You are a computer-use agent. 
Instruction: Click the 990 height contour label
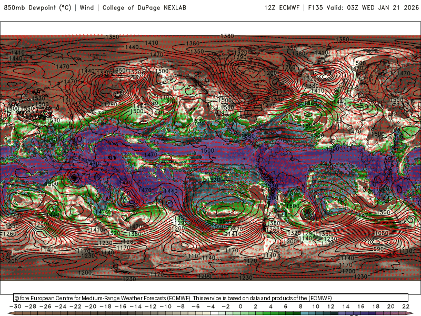tap(378, 249)
